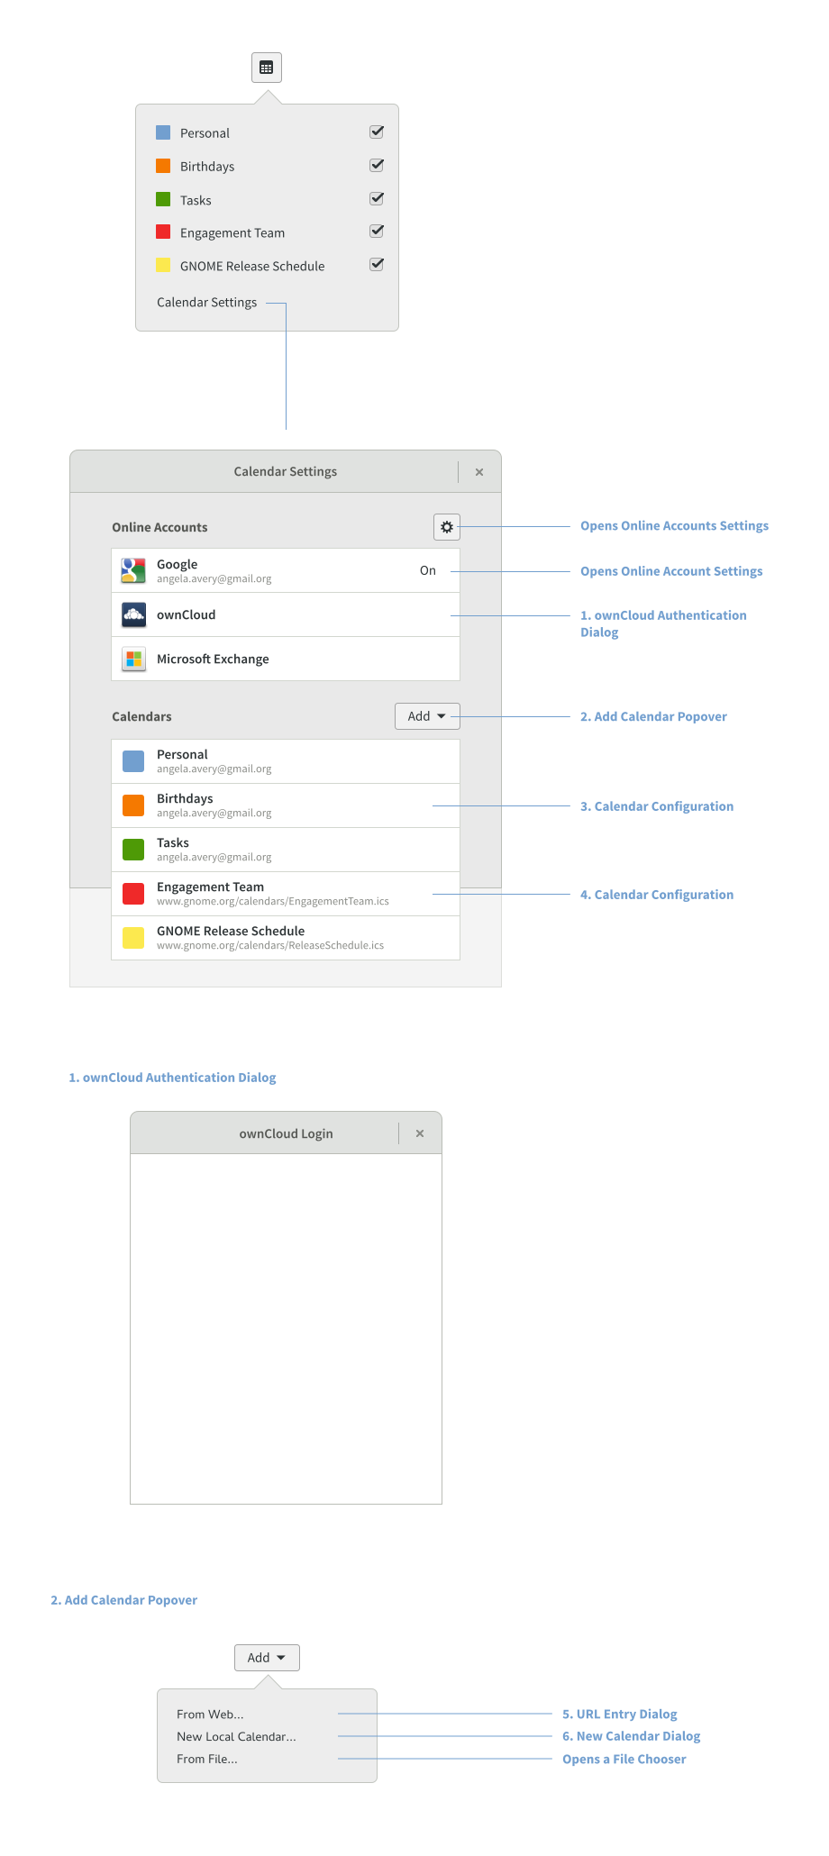Image resolution: width=829 pixels, height=1856 pixels.
Task: Click green Tasks swatch in settings list
Action: pyautogui.click(x=133, y=850)
